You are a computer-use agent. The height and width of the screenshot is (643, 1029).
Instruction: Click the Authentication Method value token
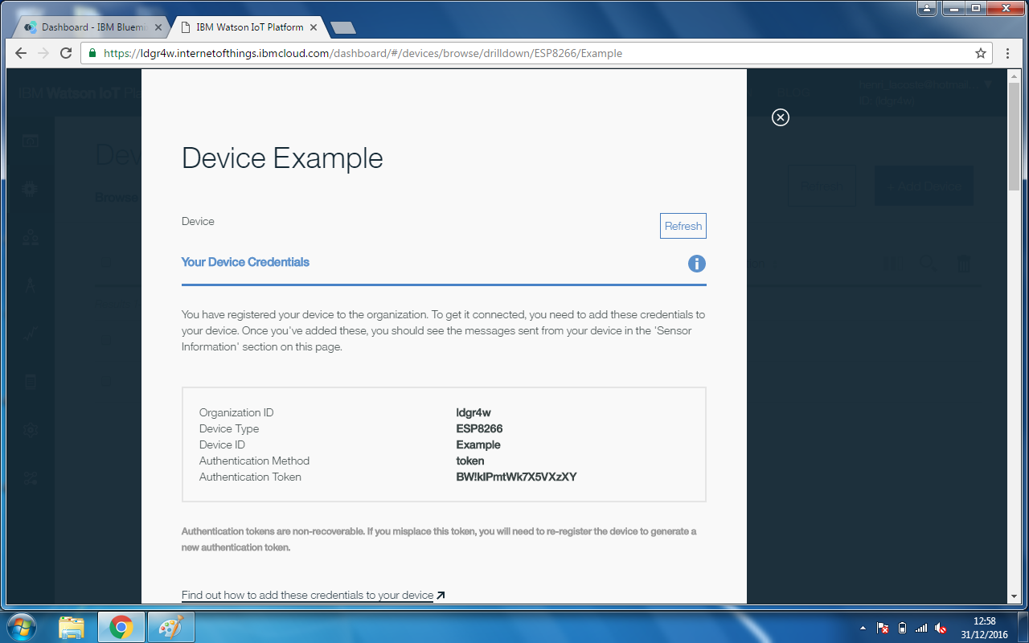point(470,461)
